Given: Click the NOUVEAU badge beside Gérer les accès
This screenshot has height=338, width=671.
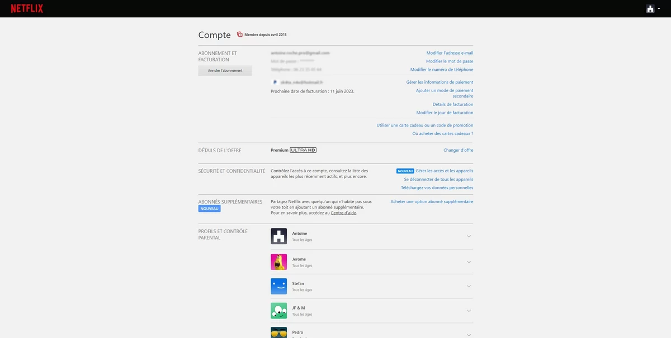Looking at the screenshot, I should [x=405, y=171].
